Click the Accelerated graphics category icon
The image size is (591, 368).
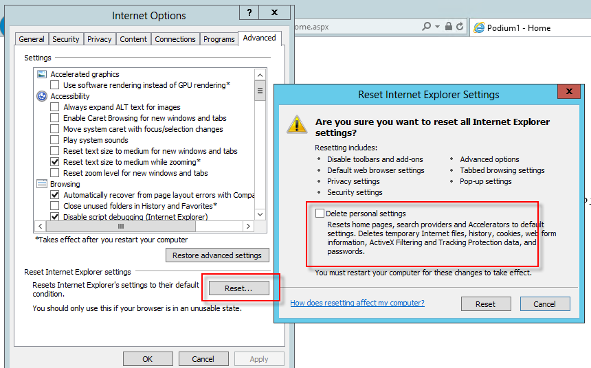(42, 74)
